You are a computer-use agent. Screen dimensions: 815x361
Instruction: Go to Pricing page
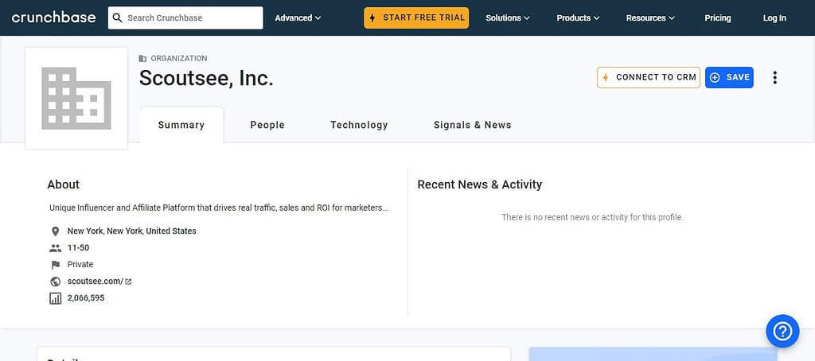(718, 17)
